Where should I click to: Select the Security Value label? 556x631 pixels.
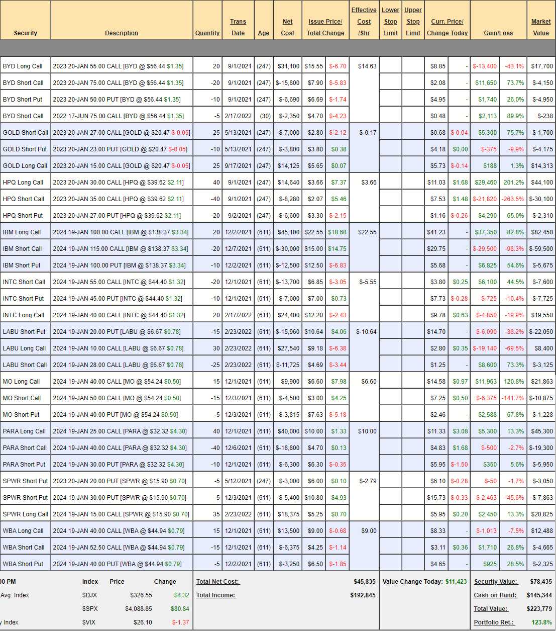pyautogui.click(x=495, y=582)
